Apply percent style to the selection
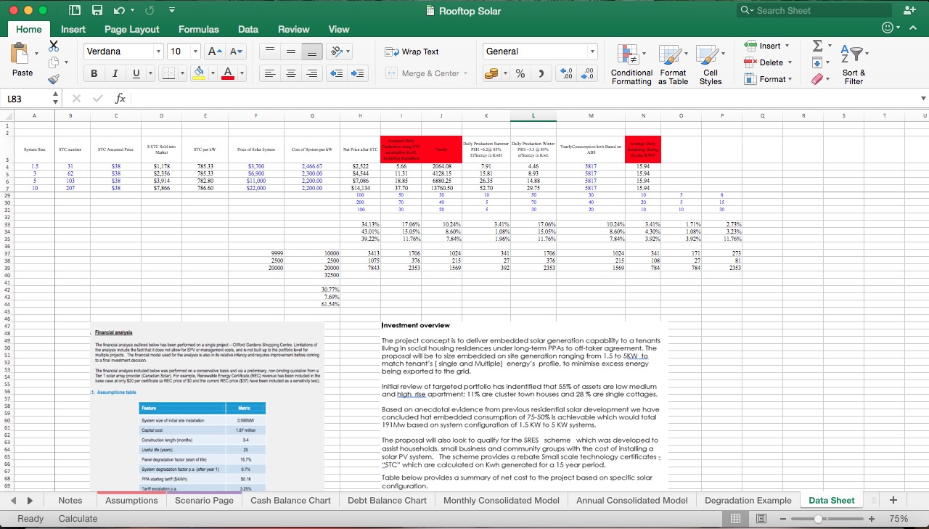 tap(520, 73)
